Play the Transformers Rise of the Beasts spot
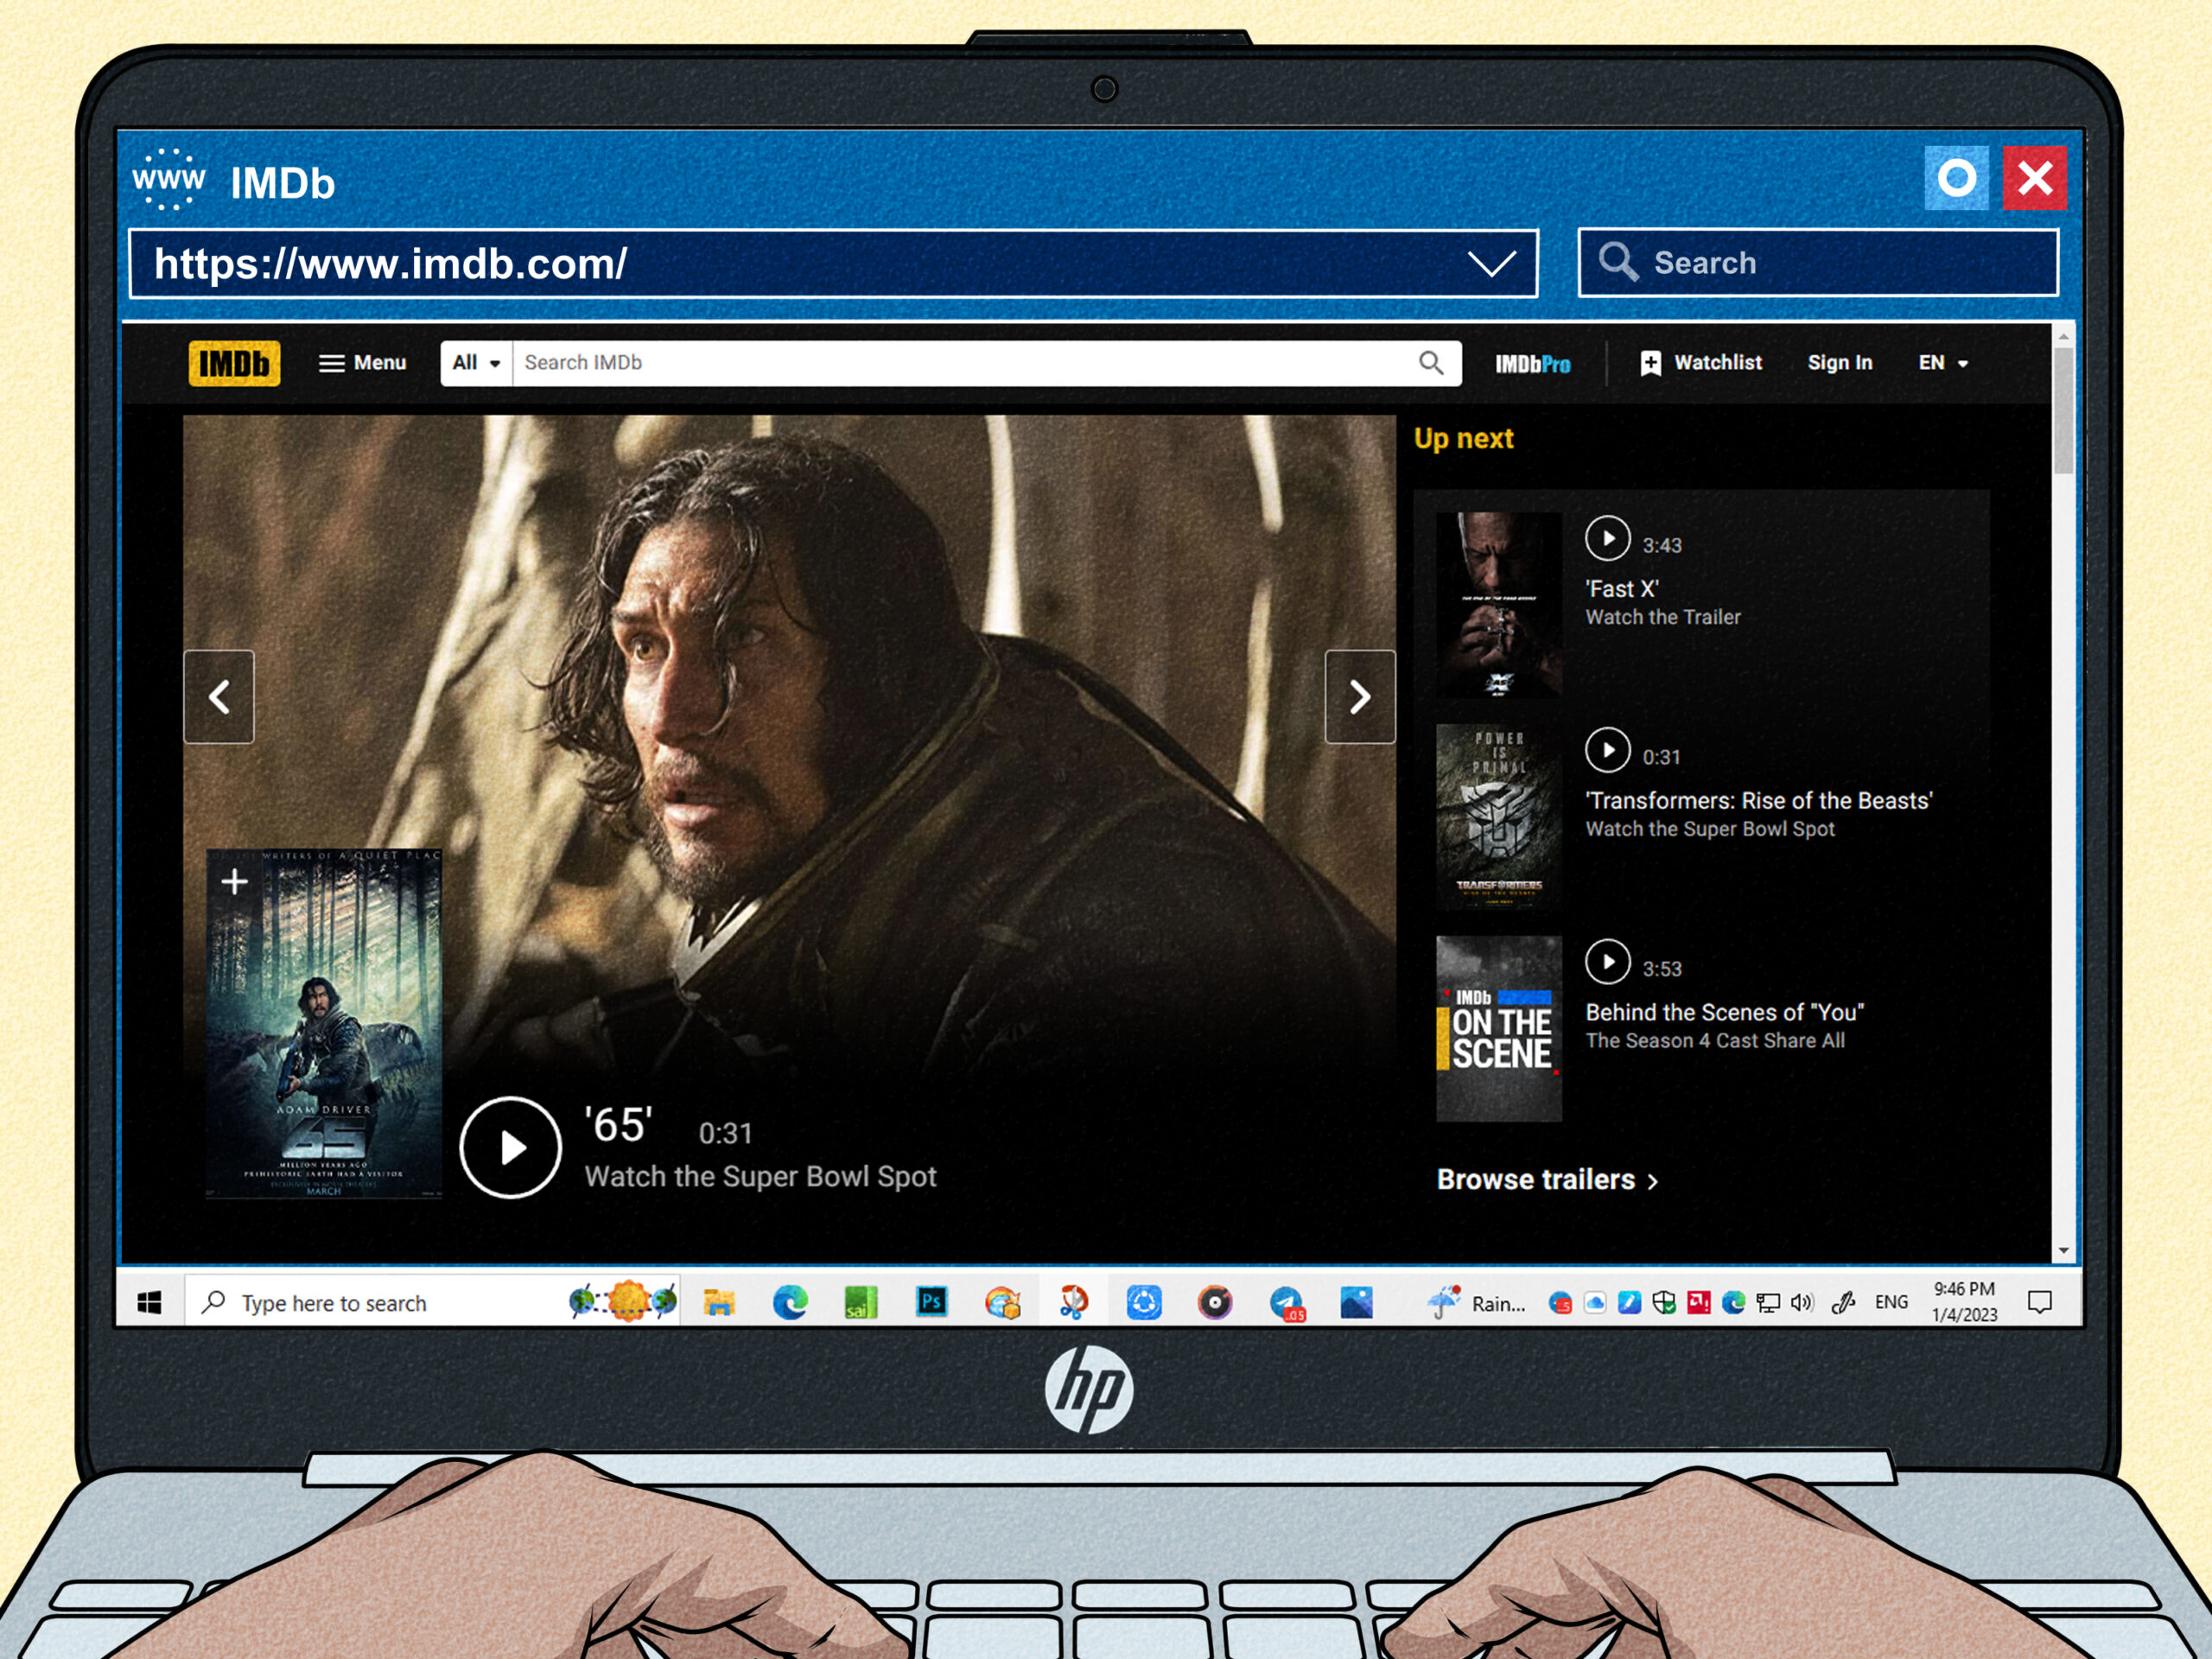 coord(1607,750)
